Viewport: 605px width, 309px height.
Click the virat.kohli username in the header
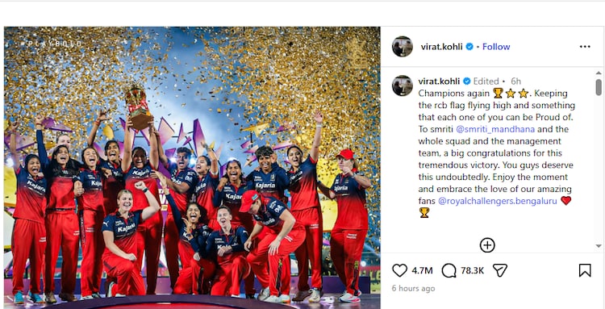click(x=442, y=47)
